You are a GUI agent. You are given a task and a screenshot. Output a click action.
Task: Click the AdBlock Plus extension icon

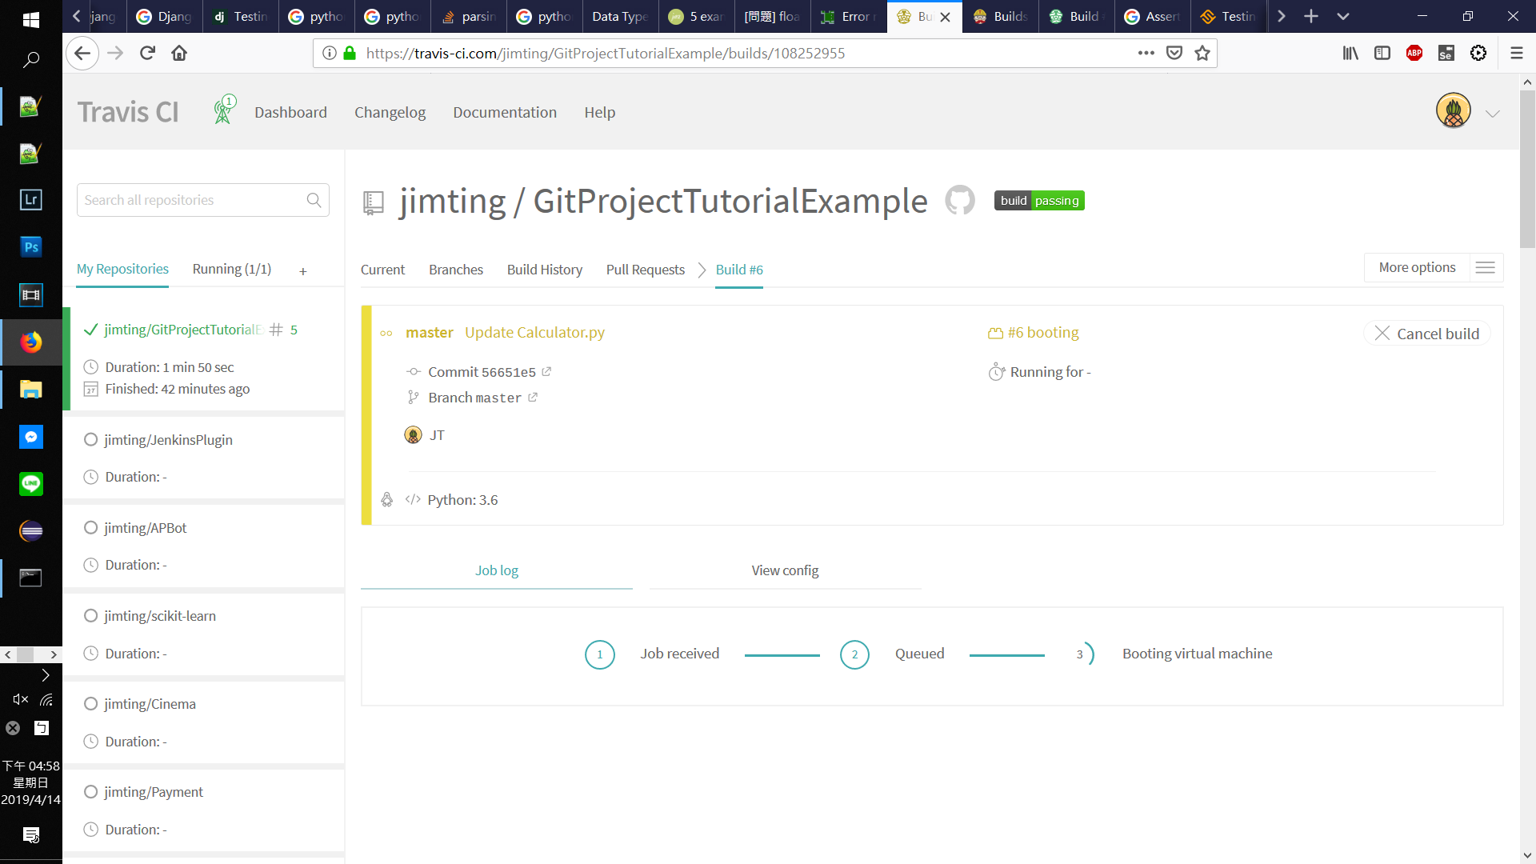1414,53
